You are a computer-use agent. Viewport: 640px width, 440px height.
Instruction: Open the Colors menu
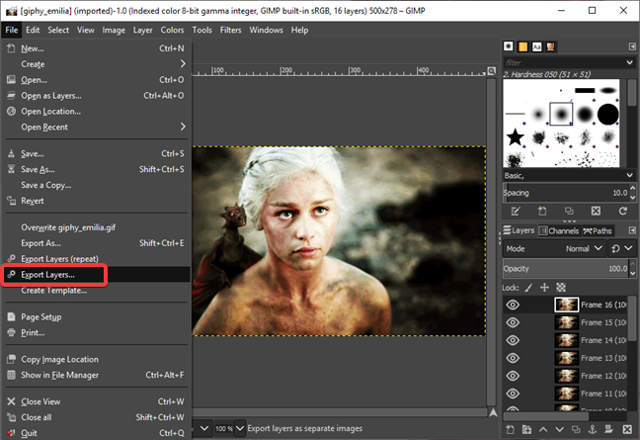172,31
